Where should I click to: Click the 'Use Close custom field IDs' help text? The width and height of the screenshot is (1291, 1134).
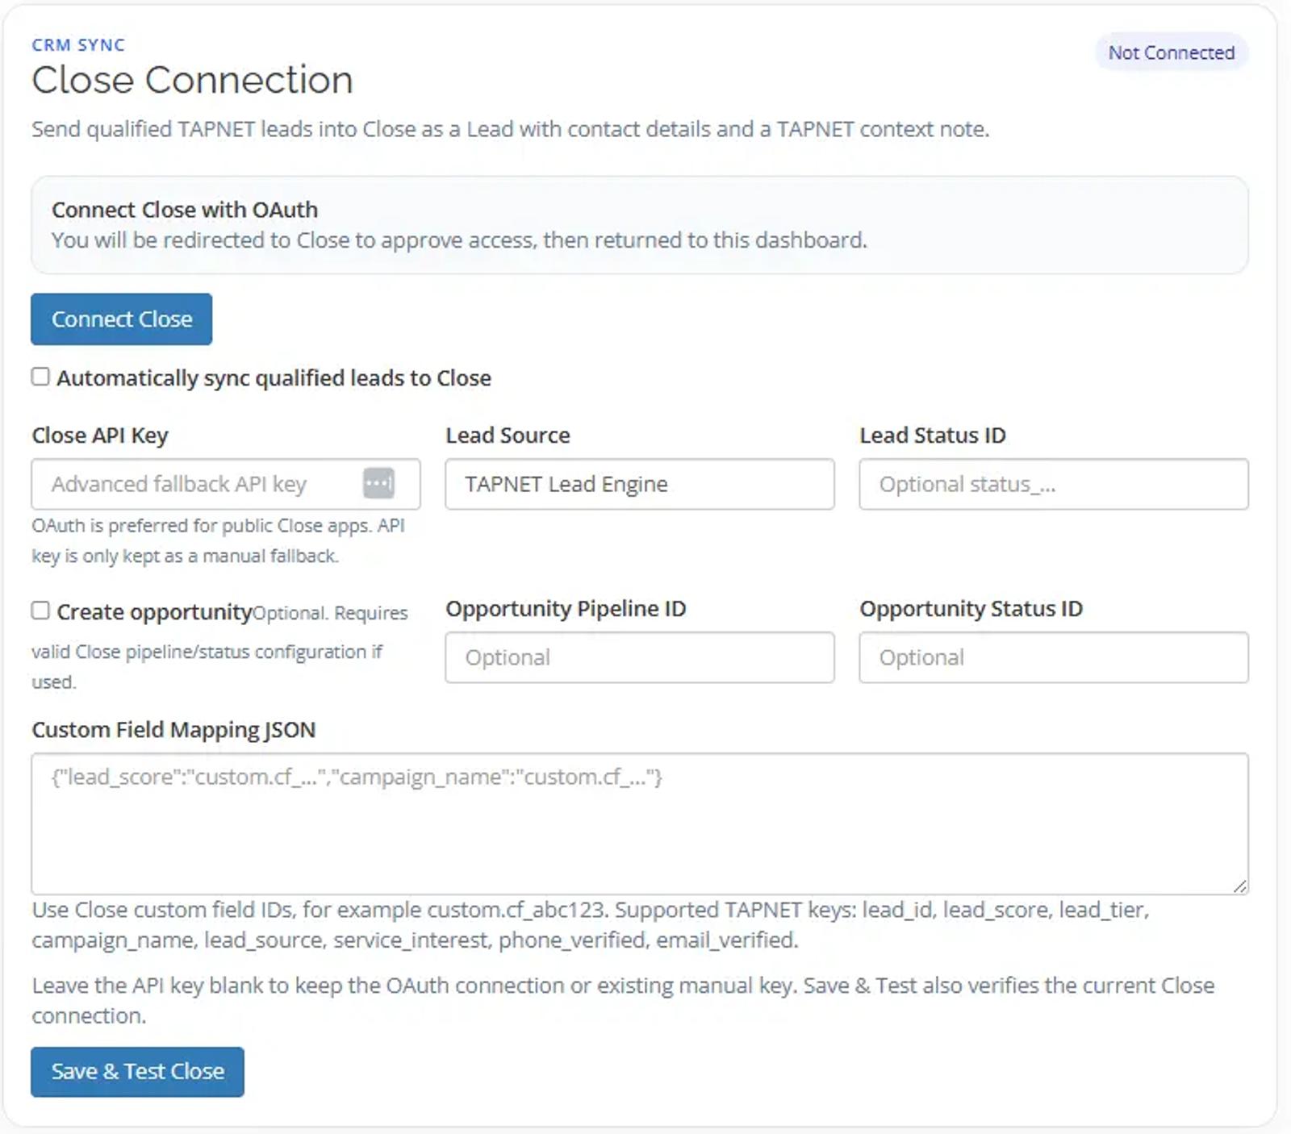tap(591, 925)
